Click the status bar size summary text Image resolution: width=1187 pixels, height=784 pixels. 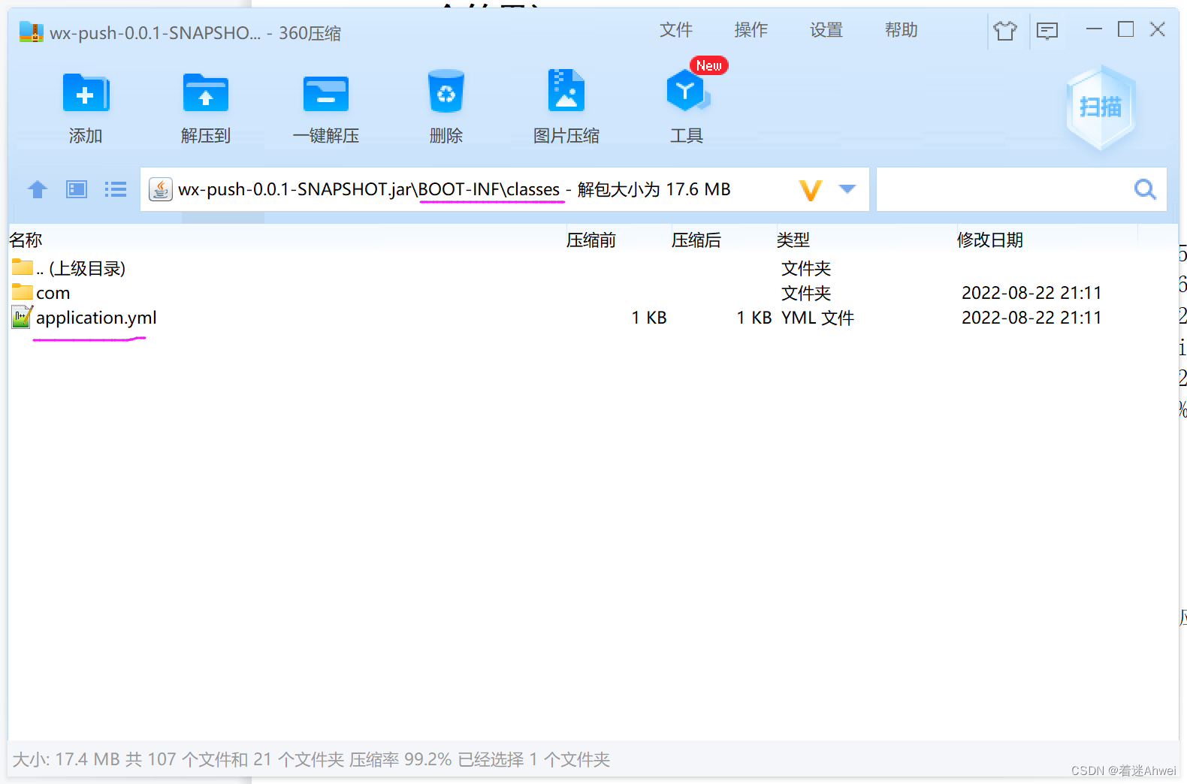[x=311, y=760]
